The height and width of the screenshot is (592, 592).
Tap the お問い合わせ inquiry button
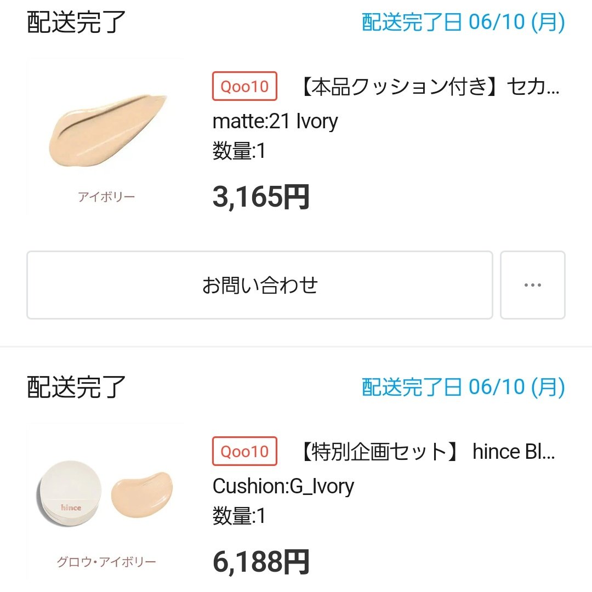[x=259, y=285]
